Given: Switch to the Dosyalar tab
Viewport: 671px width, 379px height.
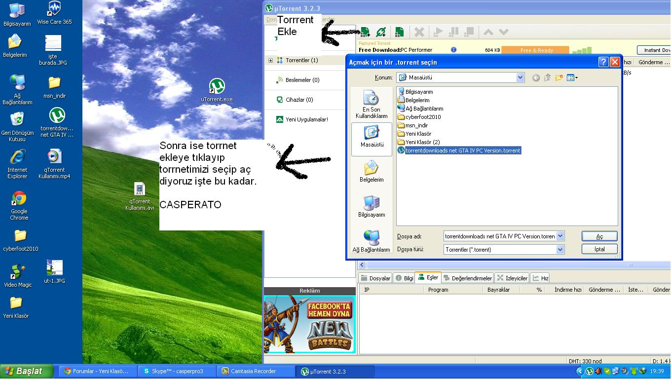Looking at the screenshot, I should click(375, 278).
